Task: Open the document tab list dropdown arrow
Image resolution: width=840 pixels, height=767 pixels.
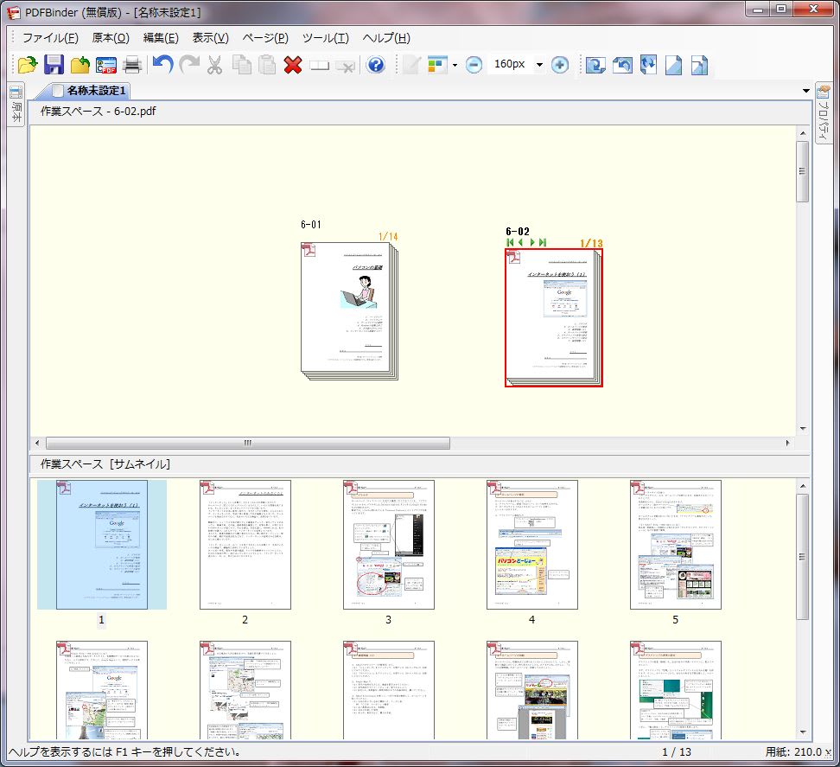Action: [805, 91]
